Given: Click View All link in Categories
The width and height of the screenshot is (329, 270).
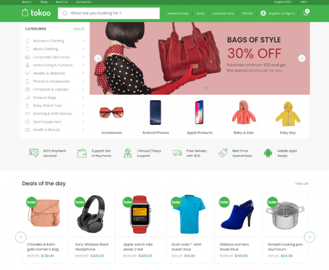Looking at the screenshot, I should (x=79, y=29).
